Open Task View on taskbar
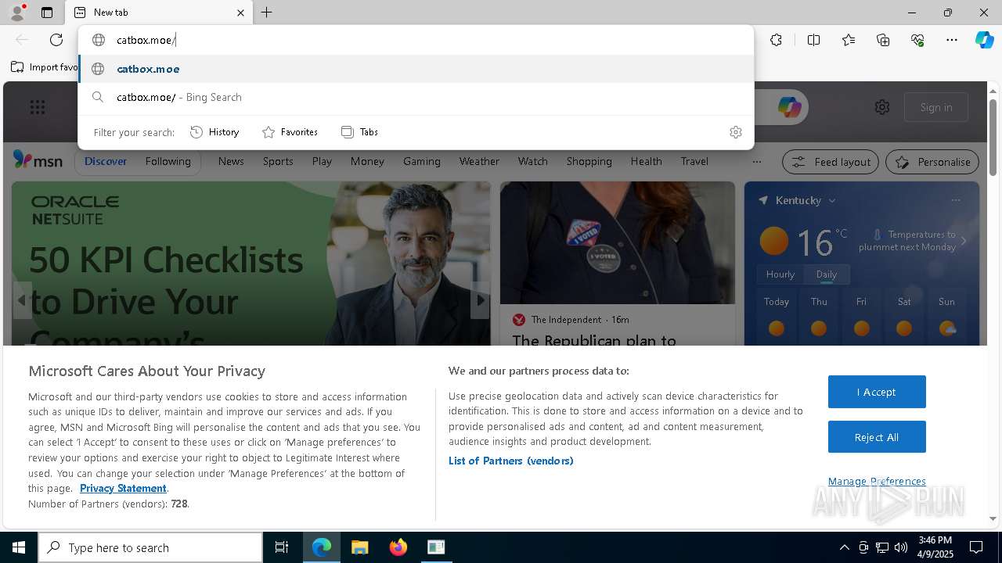Viewport: 1002px width, 563px height. (x=282, y=547)
